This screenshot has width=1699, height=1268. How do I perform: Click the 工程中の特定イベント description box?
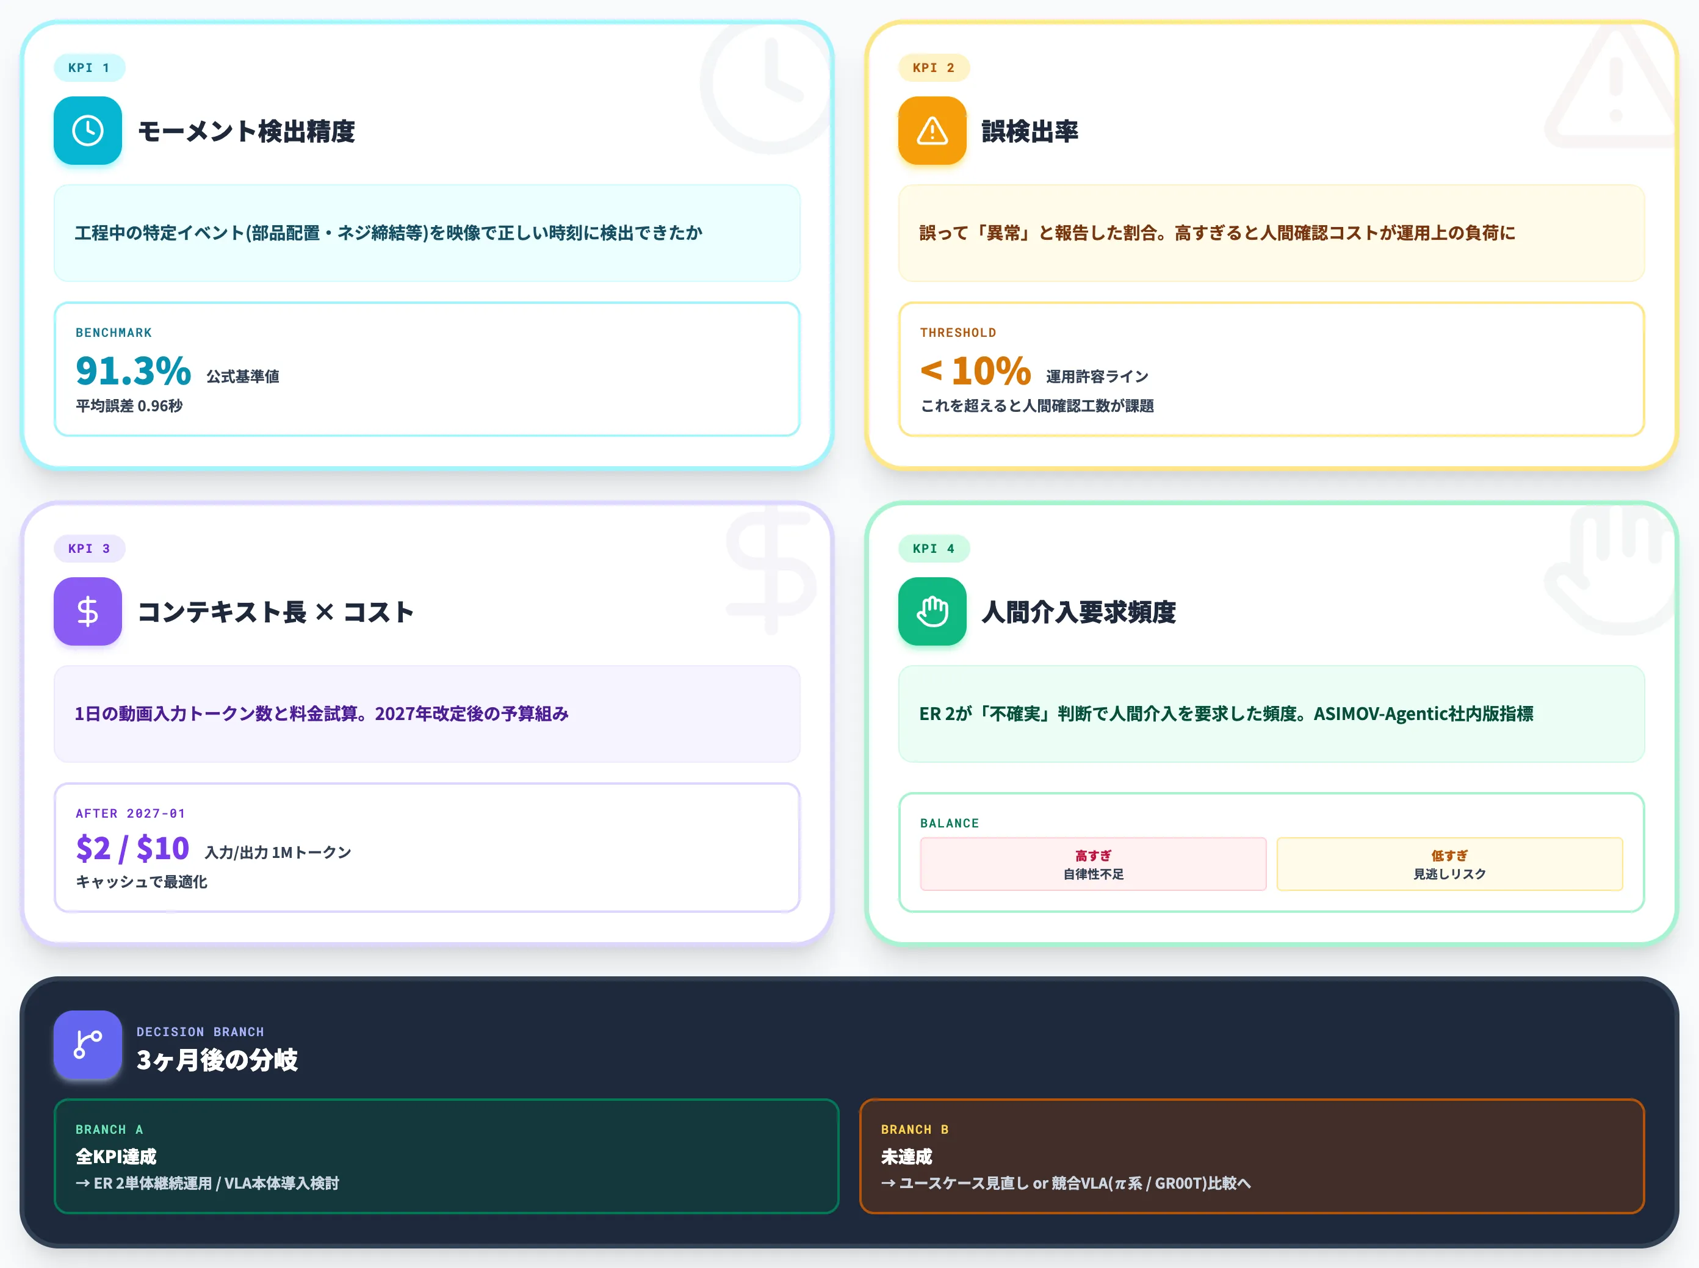click(427, 233)
